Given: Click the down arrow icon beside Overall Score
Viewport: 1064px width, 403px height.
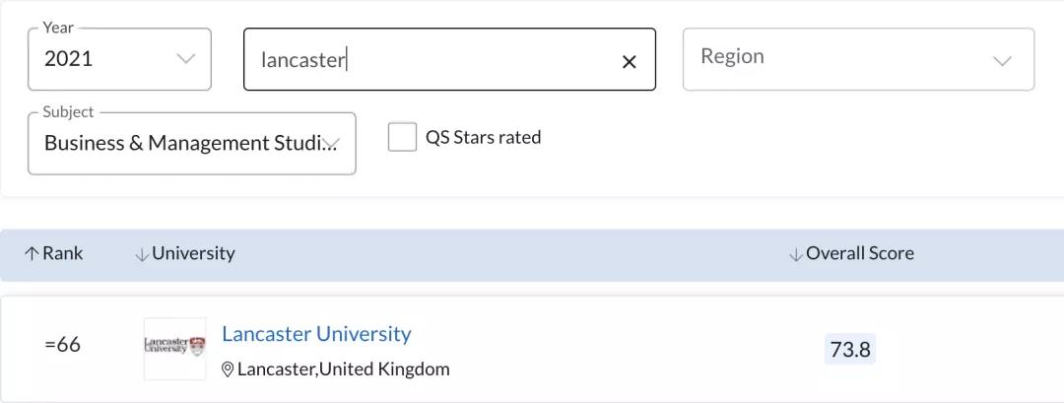Looking at the screenshot, I should 795,254.
